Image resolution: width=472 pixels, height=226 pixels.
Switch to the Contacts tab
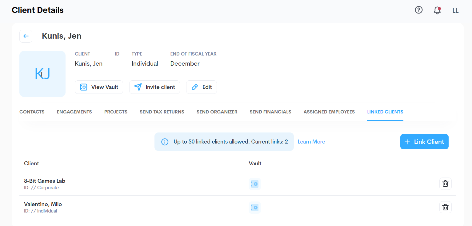pos(32,112)
